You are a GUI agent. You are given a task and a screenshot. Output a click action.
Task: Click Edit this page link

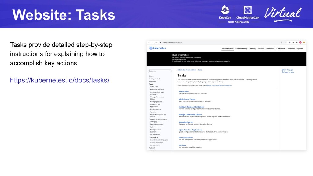click(x=287, y=70)
